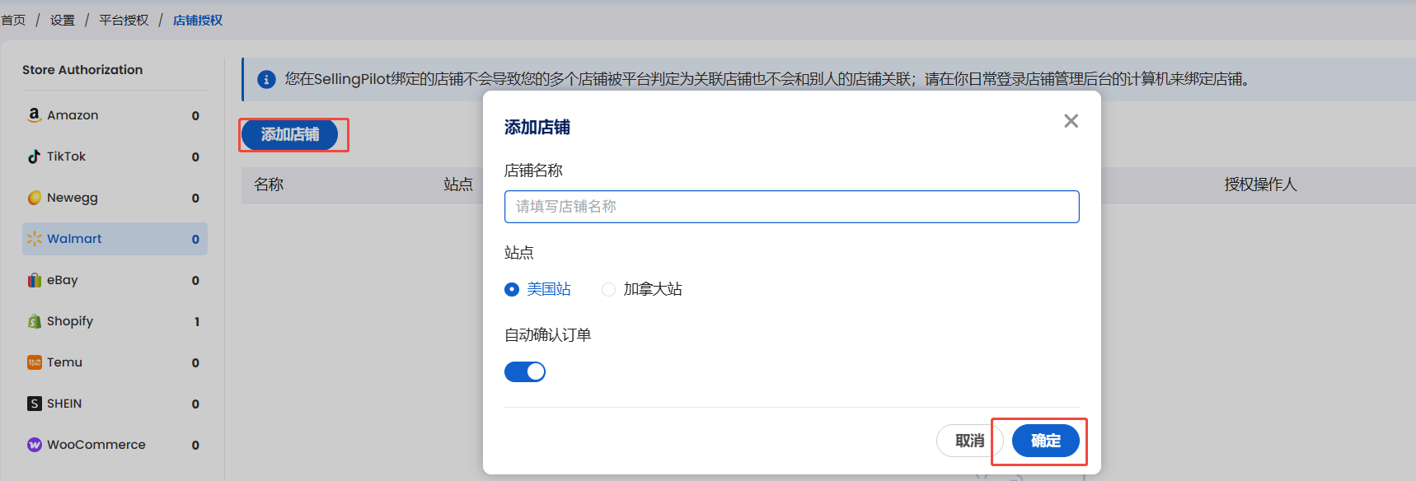
Task: Click the 名称 column header
Action: (x=269, y=184)
